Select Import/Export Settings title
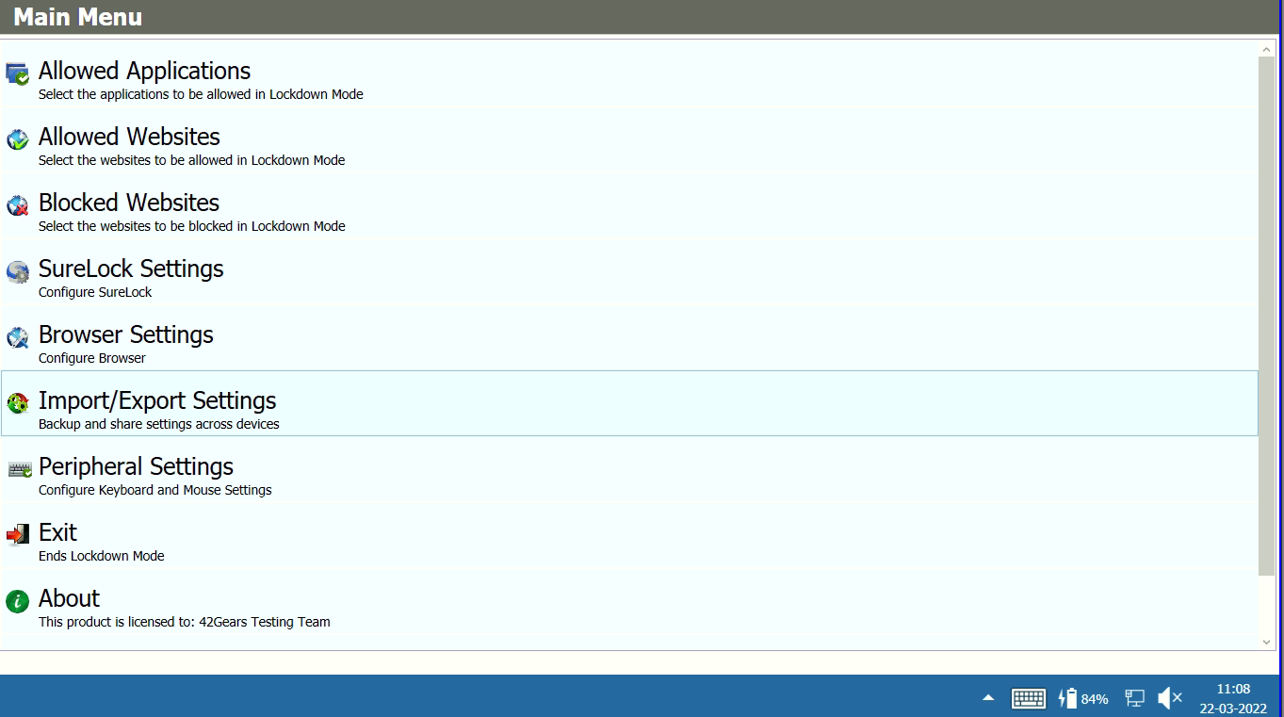The image size is (1284, 717). [157, 401]
